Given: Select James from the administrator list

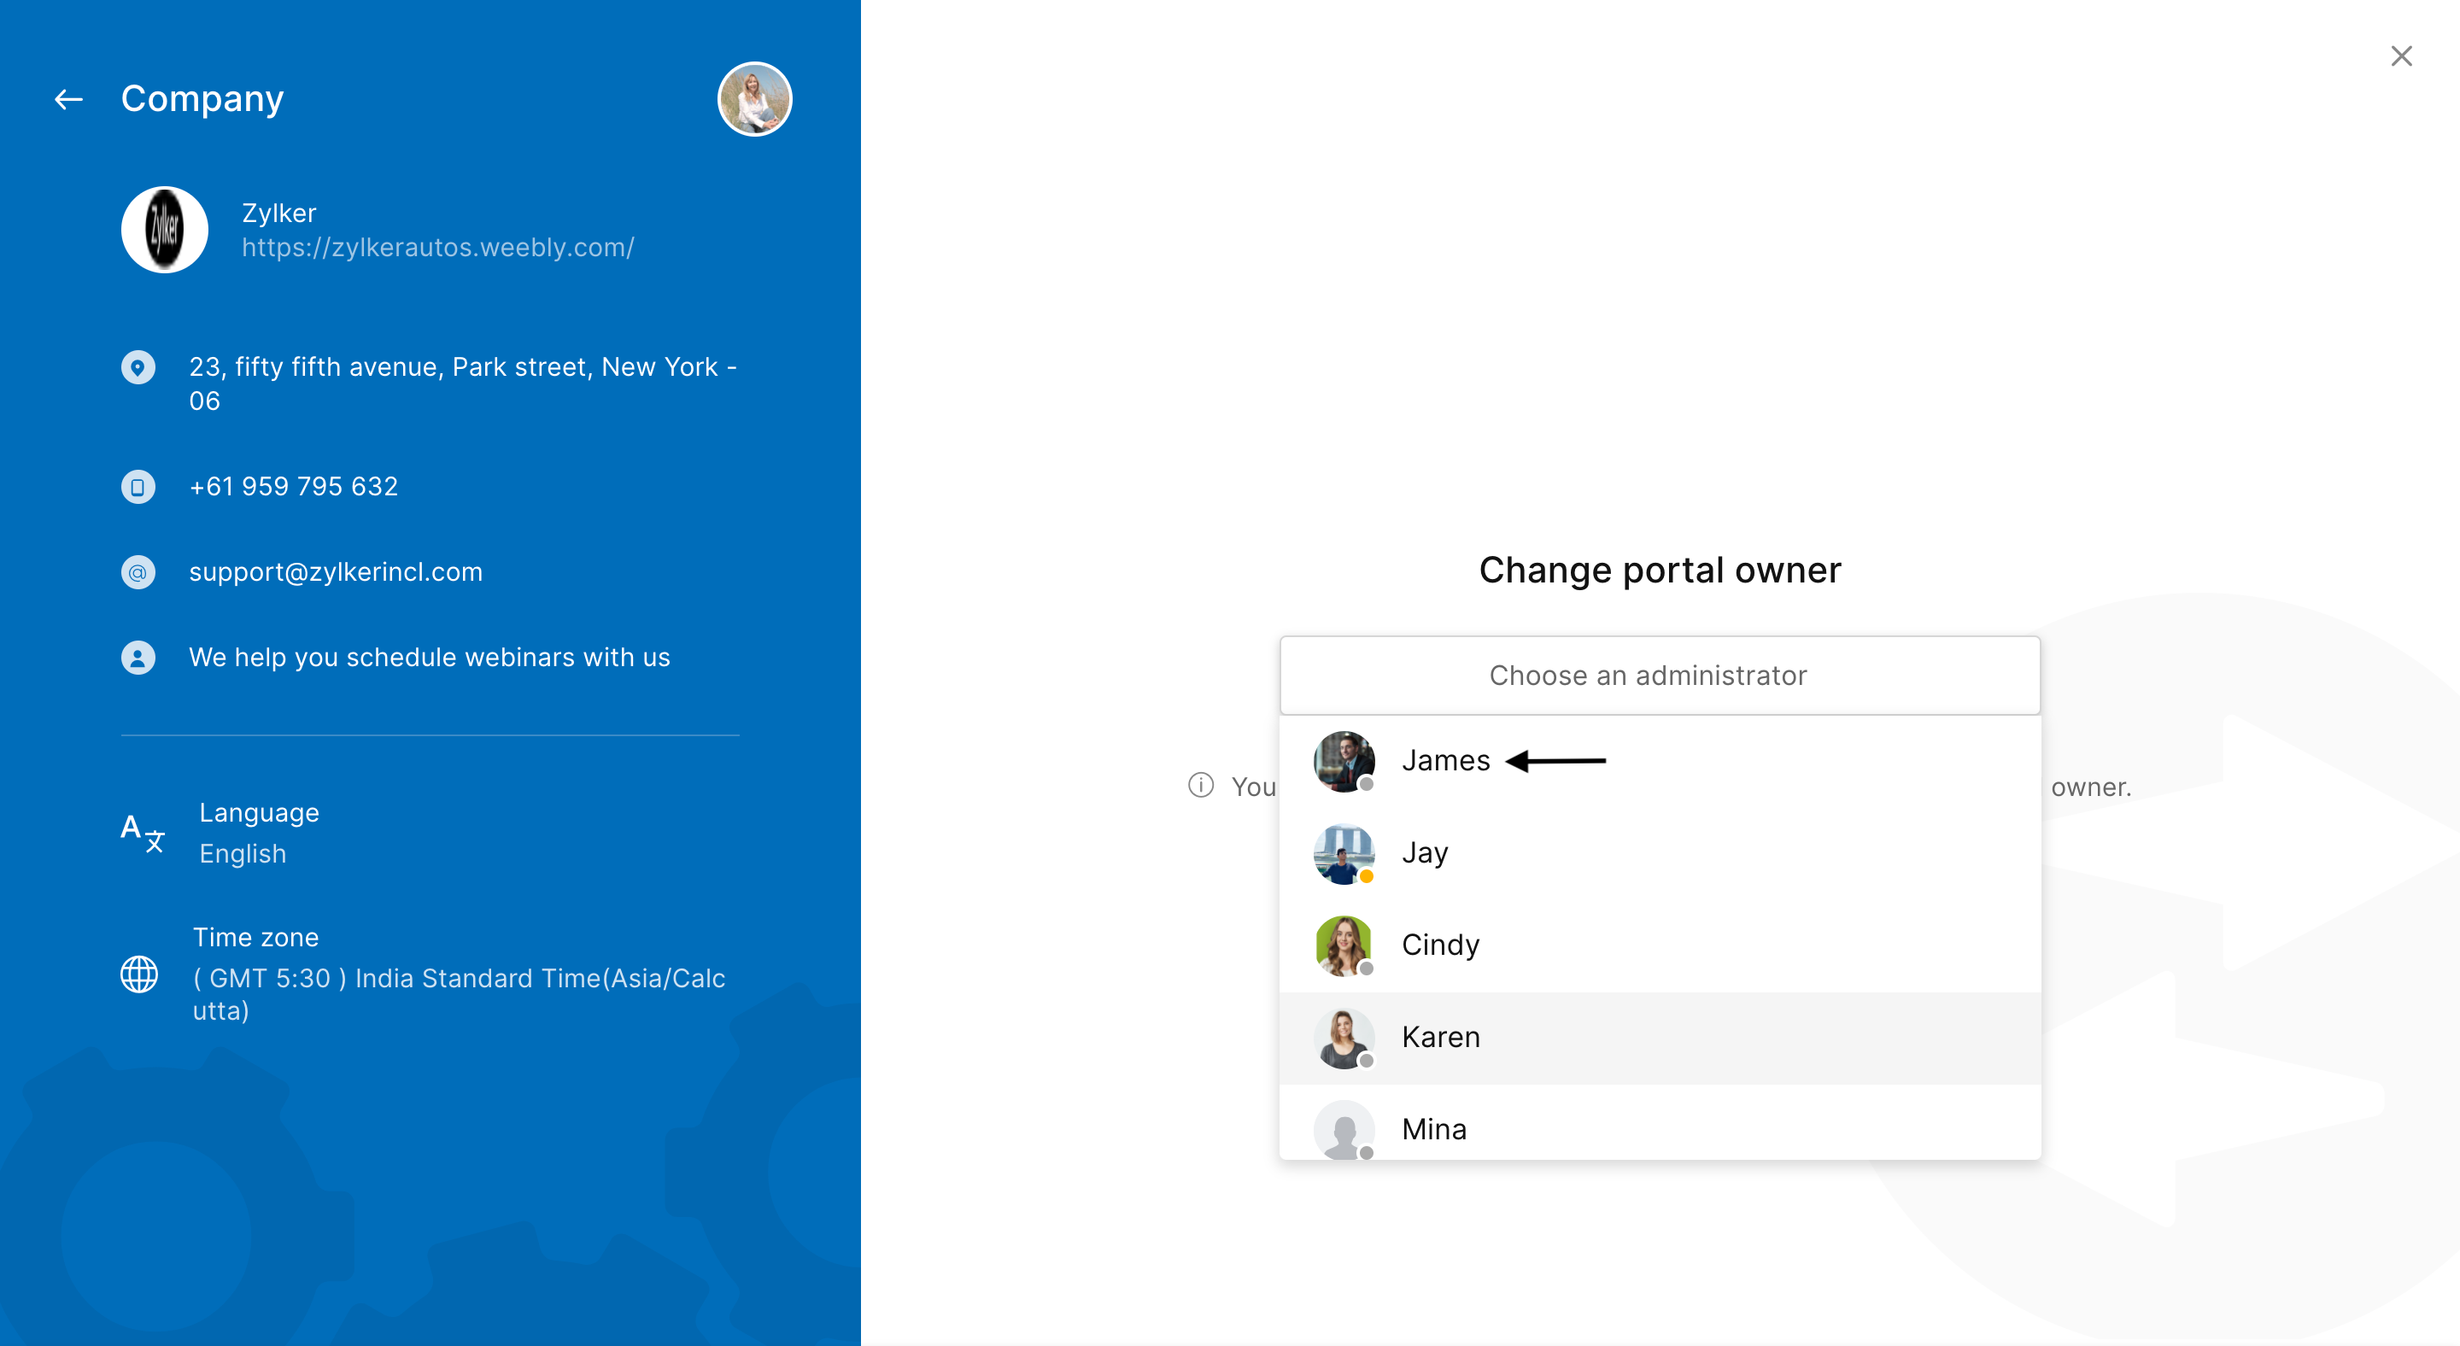Looking at the screenshot, I should click(x=1445, y=761).
